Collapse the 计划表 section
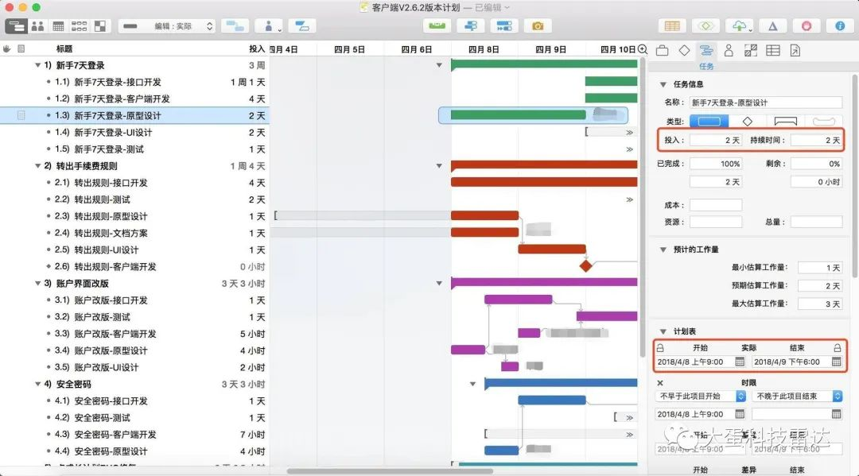The width and height of the screenshot is (859, 476). point(663,331)
